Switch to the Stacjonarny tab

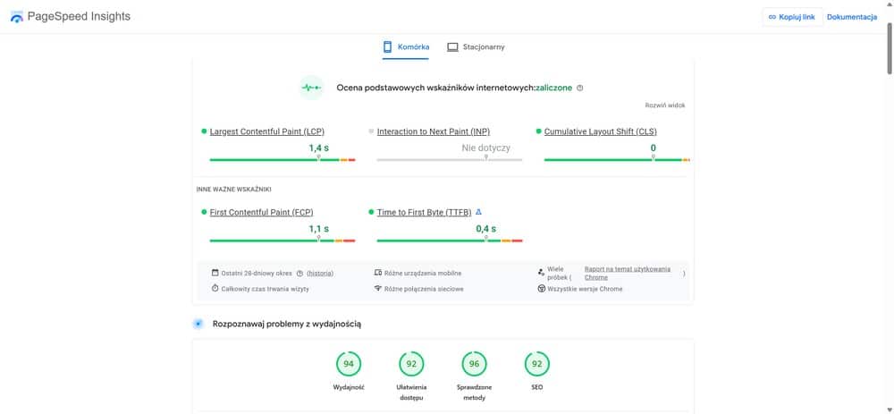click(477, 46)
